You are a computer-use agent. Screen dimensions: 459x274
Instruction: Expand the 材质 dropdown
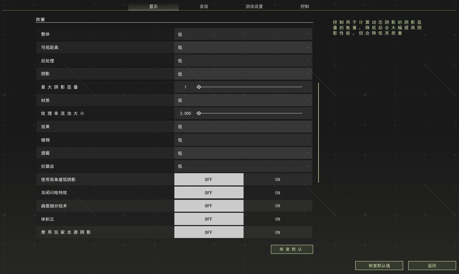point(243,100)
